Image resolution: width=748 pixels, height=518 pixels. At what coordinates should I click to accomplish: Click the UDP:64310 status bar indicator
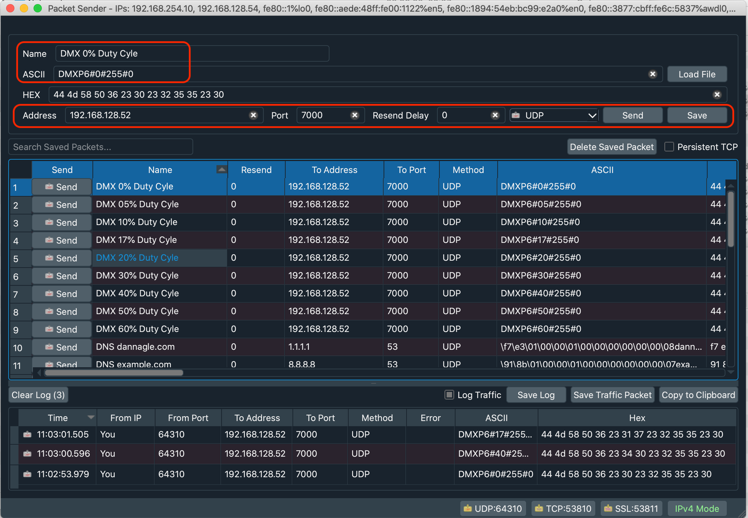click(x=493, y=508)
